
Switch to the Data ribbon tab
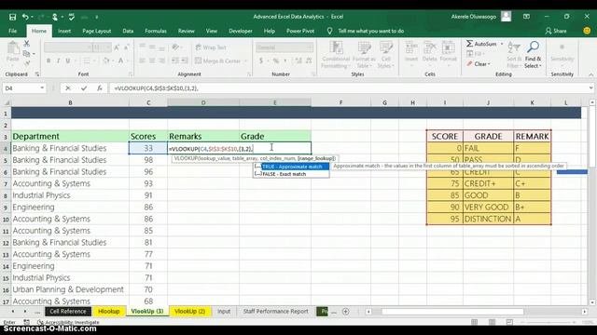pos(128,31)
